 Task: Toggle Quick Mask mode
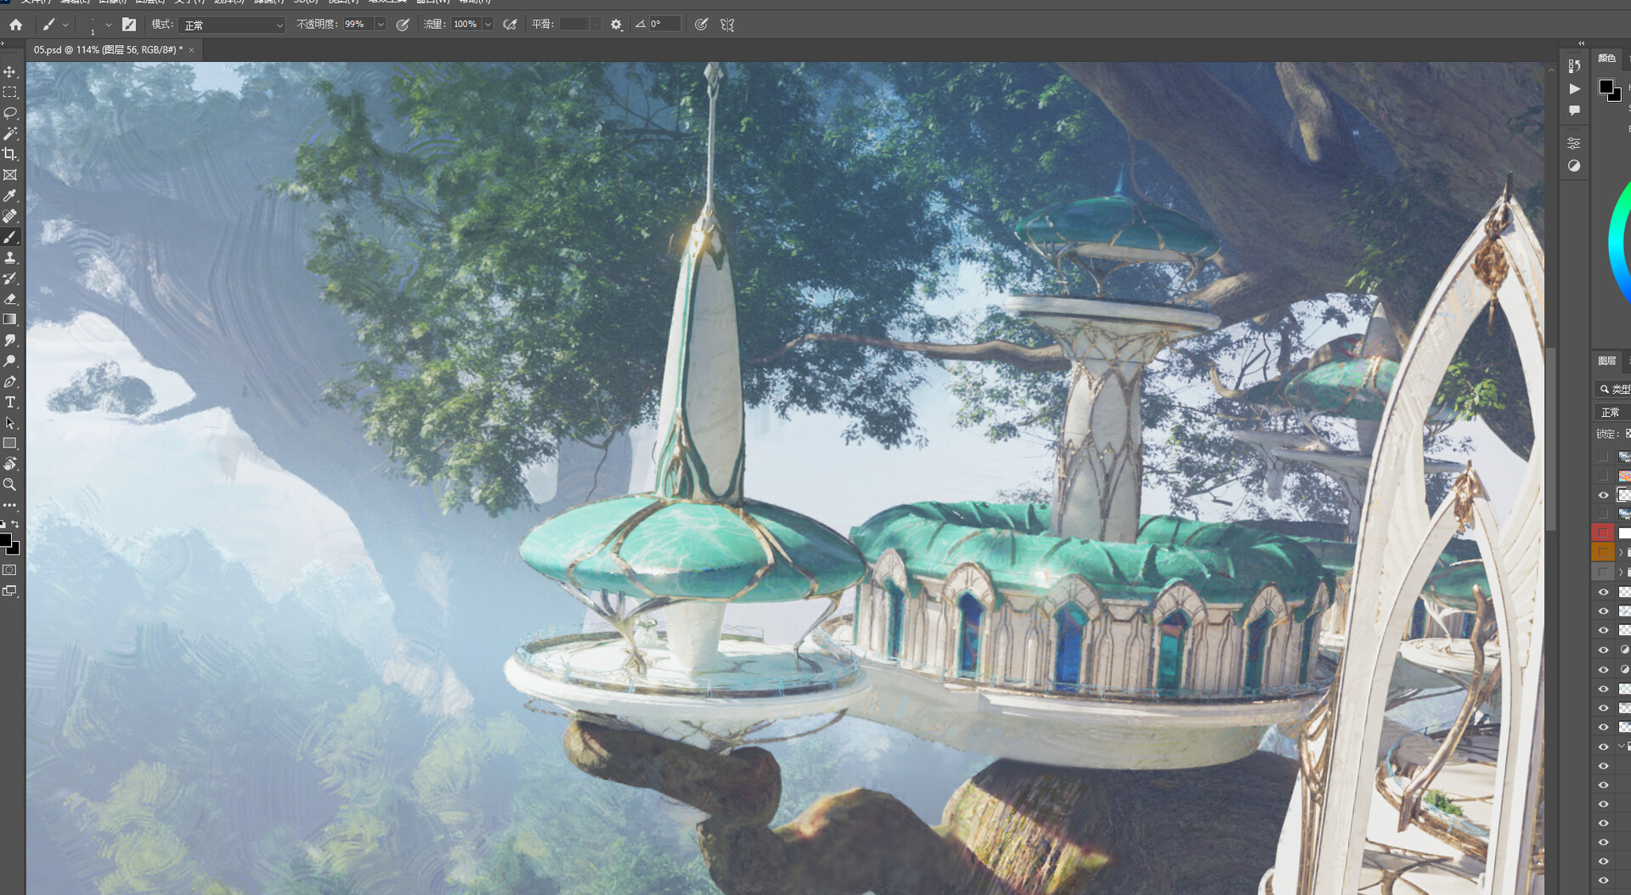[10, 570]
